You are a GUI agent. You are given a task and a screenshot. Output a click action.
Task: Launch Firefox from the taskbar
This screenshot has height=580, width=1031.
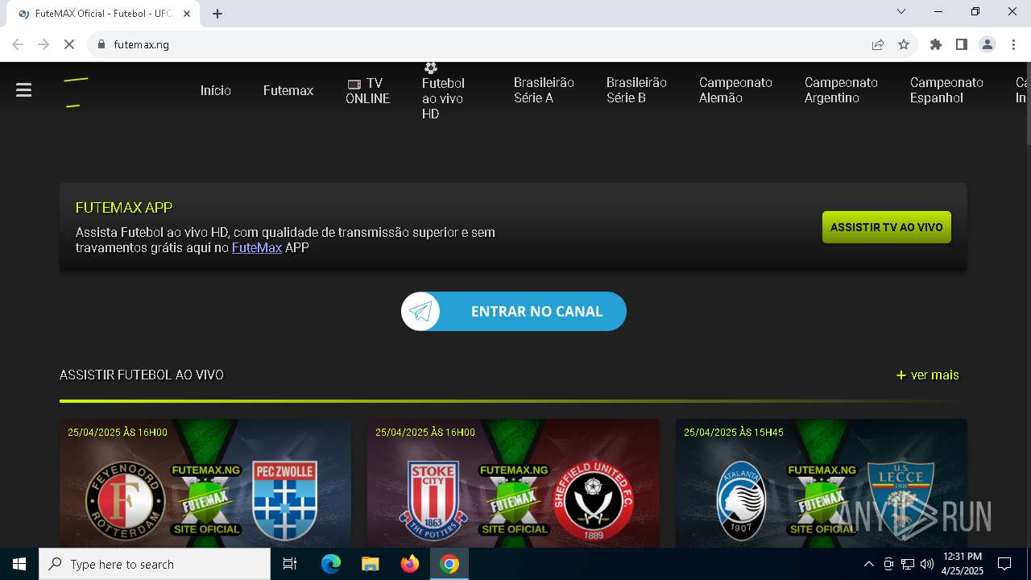click(410, 564)
